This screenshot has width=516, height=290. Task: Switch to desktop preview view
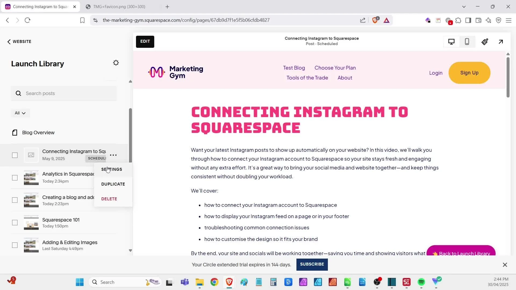451,42
